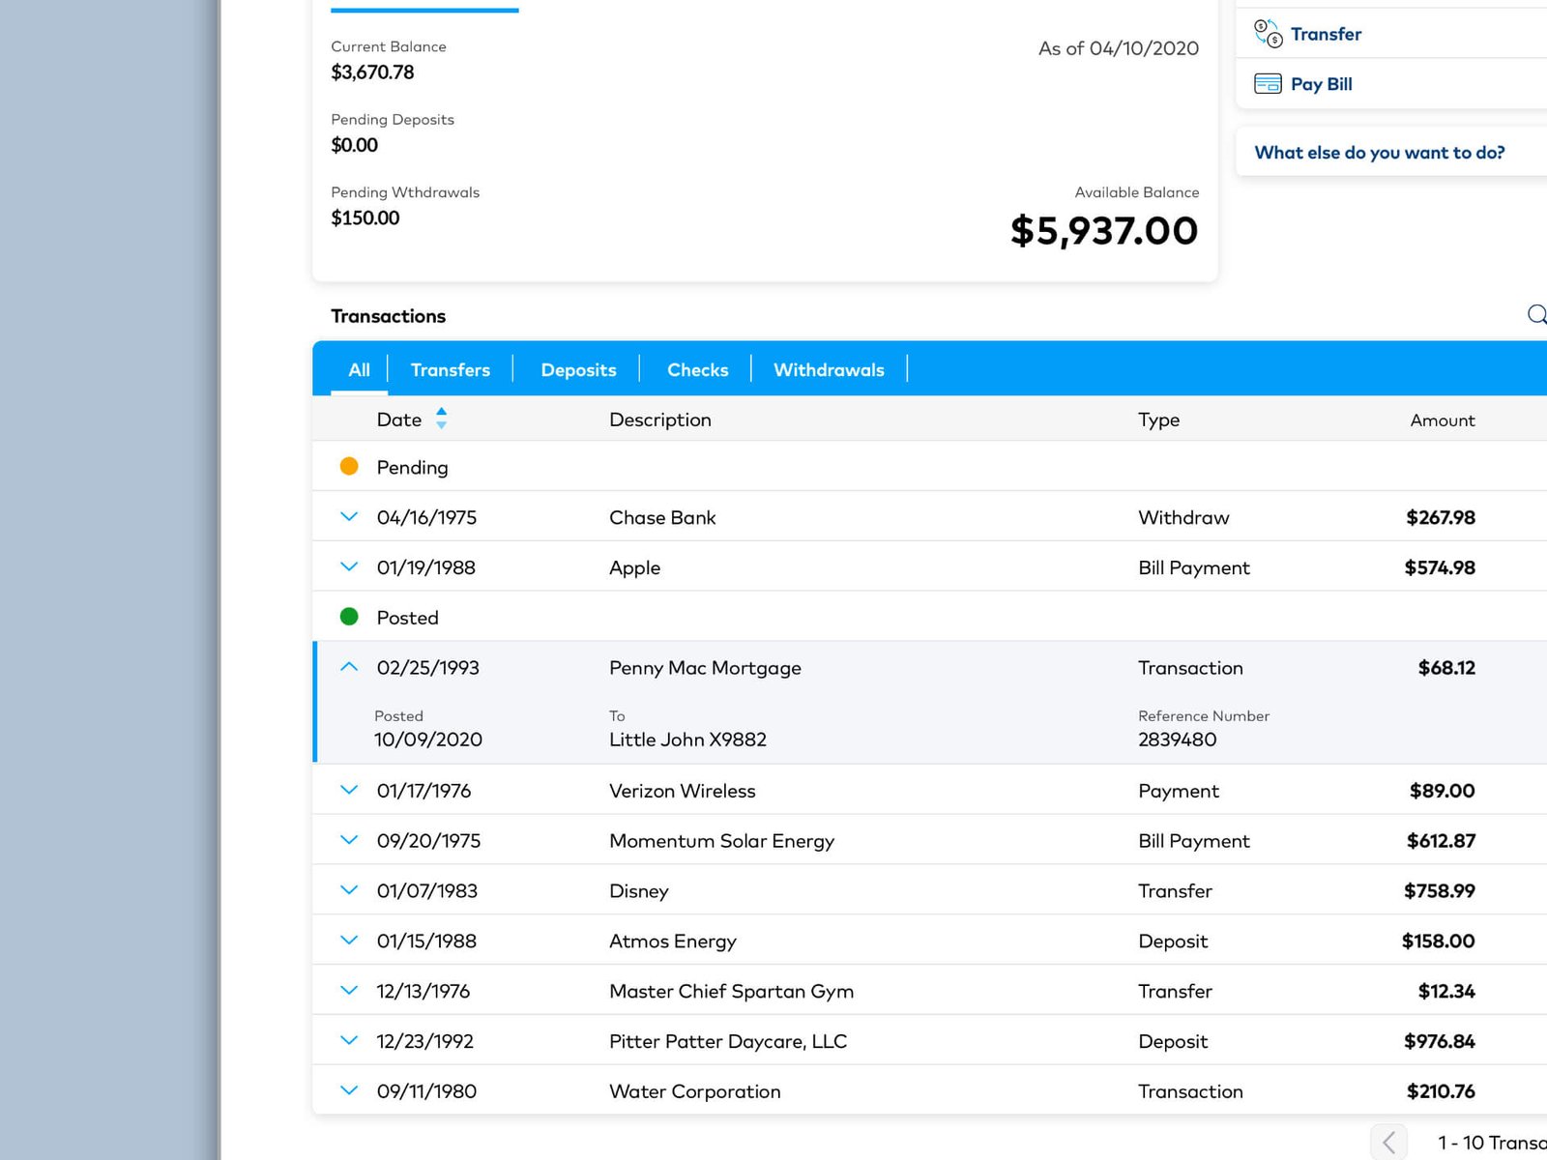The height and width of the screenshot is (1160, 1547).
Task: Click the Pay Bill link
Action: [1321, 84]
